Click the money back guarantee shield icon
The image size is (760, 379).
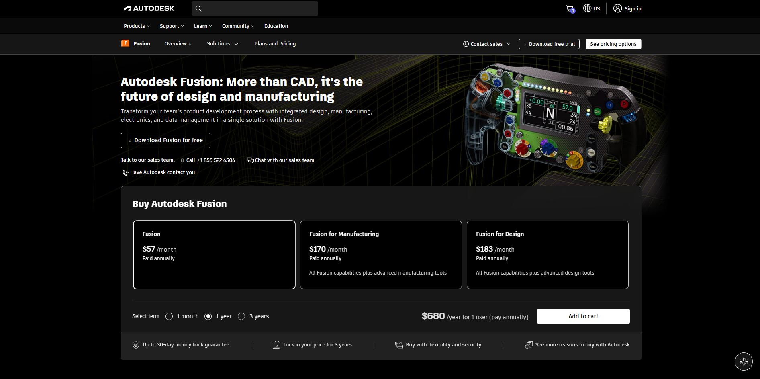pyautogui.click(x=136, y=345)
